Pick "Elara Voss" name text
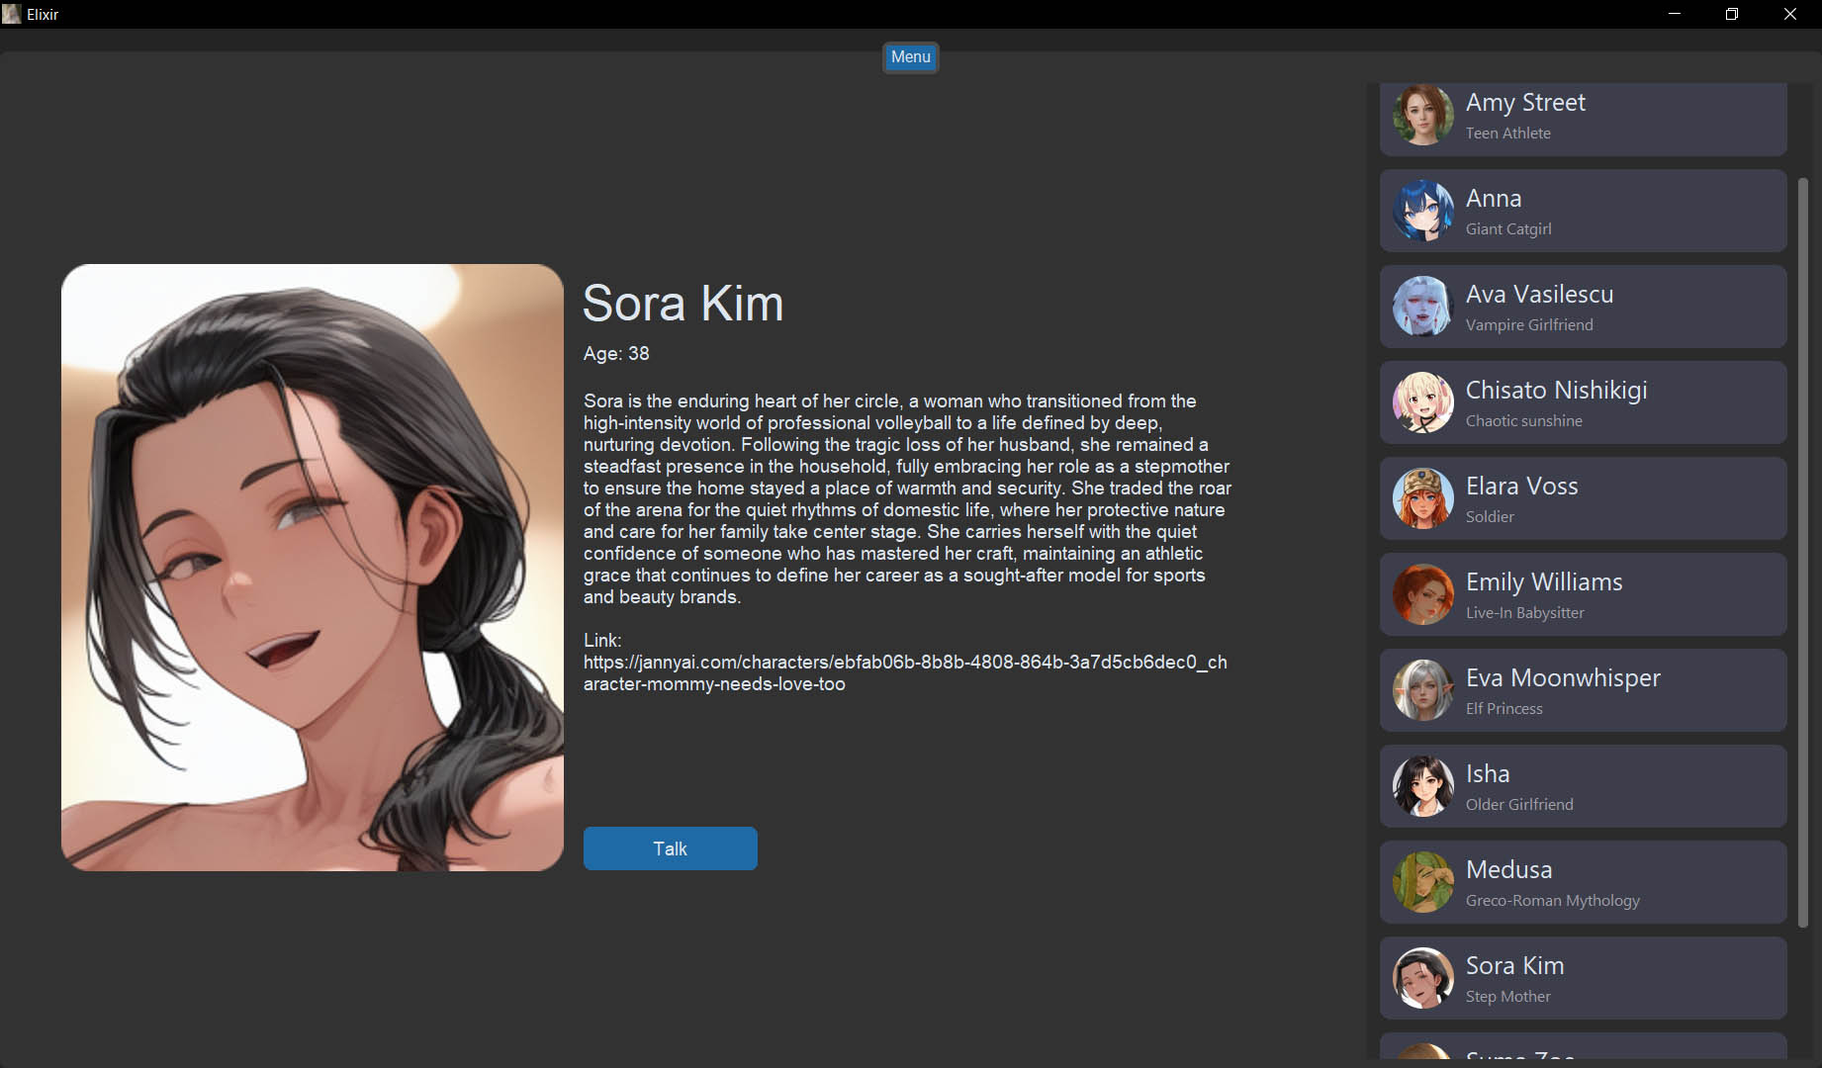This screenshot has height=1068, width=1822. [x=1521, y=487]
